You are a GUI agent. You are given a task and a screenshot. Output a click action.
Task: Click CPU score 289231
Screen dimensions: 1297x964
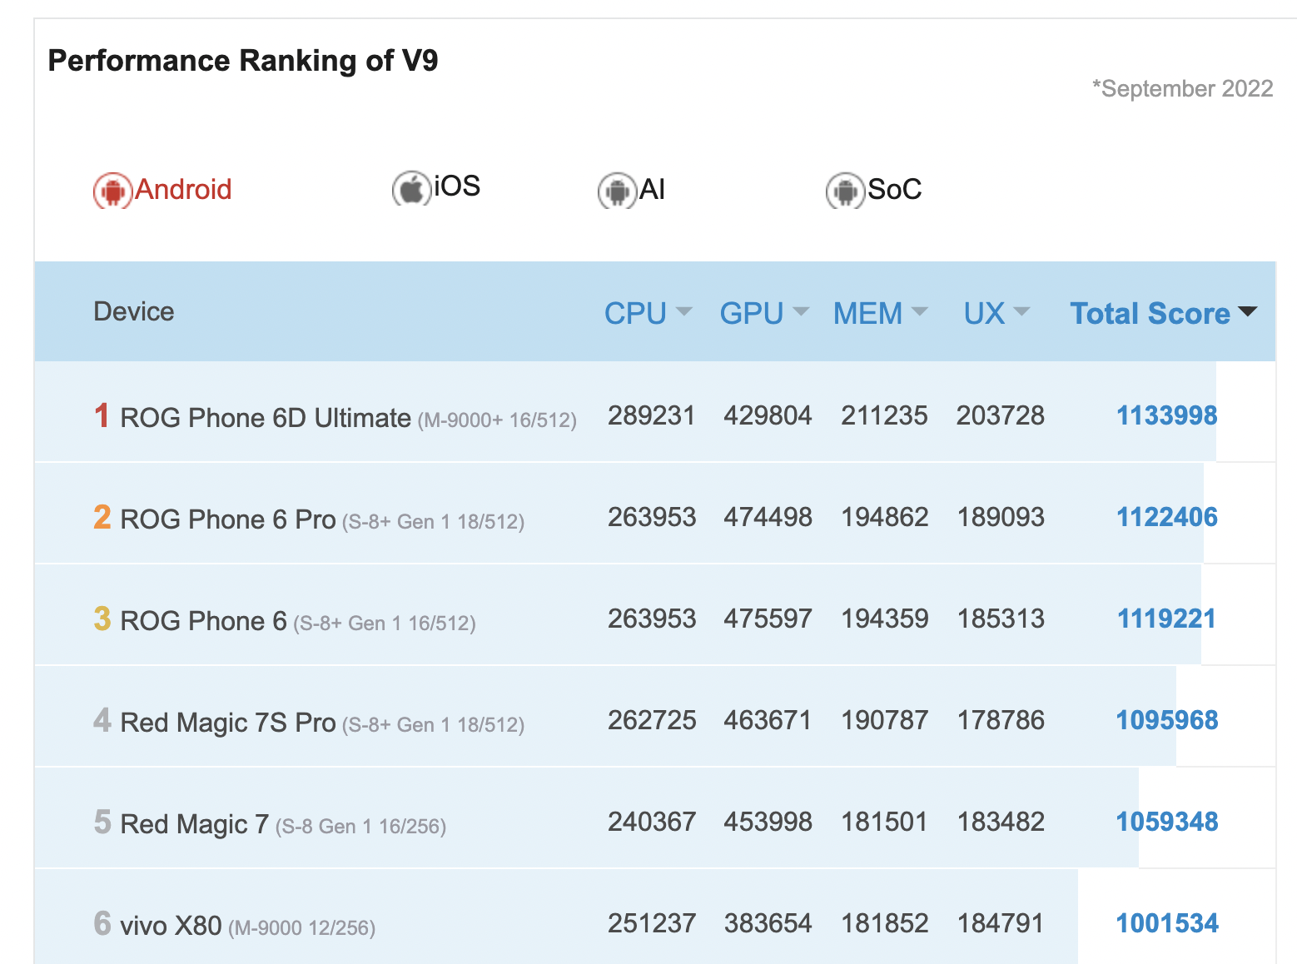[651, 415]
